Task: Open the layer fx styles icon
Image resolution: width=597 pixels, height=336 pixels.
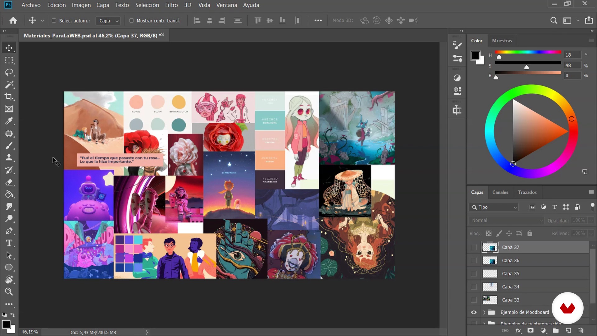Action: click(518, 330)
